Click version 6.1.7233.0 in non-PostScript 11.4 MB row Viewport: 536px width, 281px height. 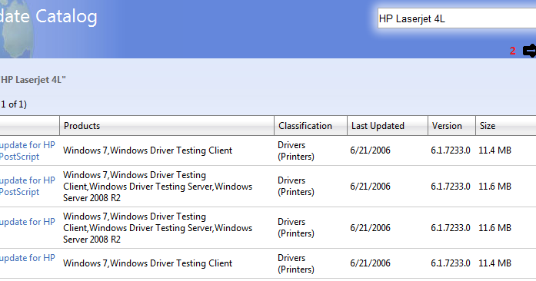click(451, 263)
